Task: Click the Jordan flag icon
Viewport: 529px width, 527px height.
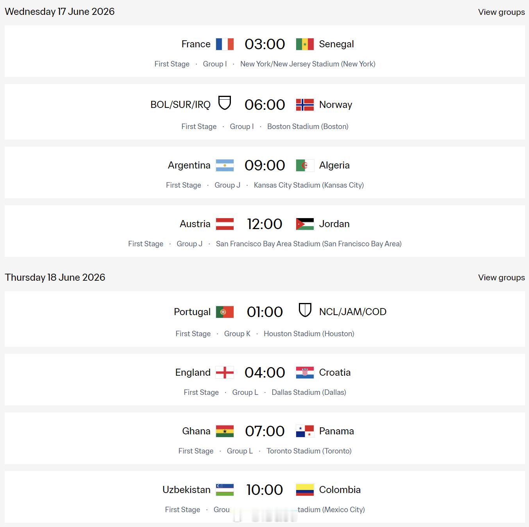Action: tap(305, 224)
